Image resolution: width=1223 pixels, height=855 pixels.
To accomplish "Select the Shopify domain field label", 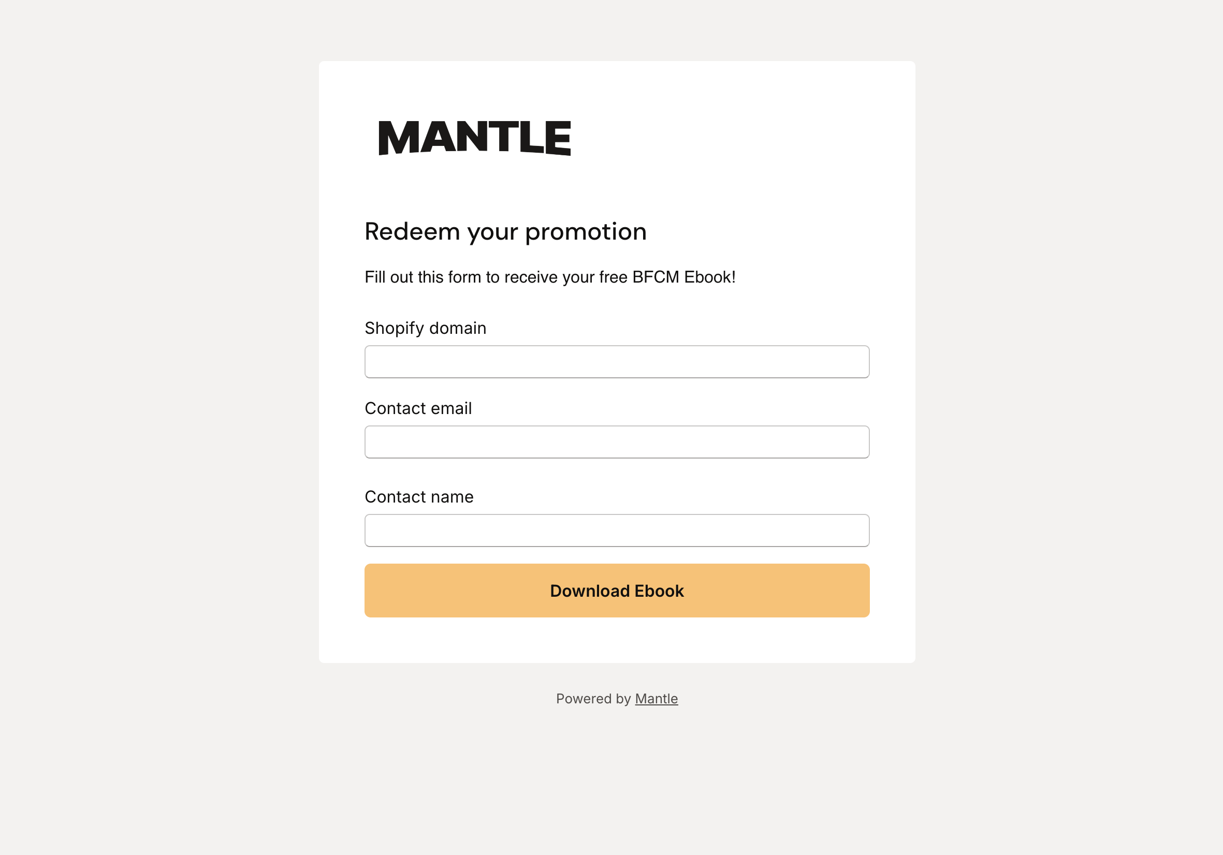I will [x=425, y=328].
